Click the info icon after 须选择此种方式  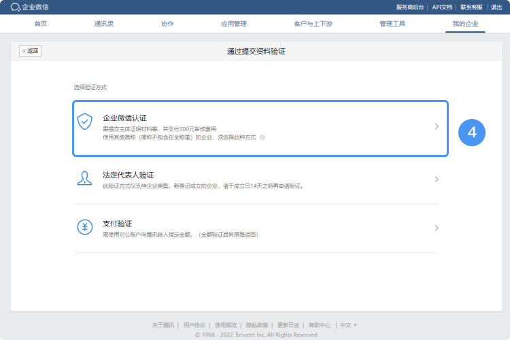262,137
